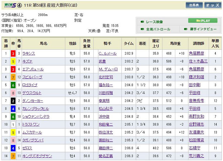
Task: Open the 全周パトロール patrol video
Action: [x=158, y=29]
